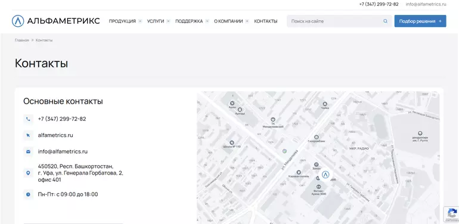The width and height of the screenshot is (459, 224).
Task: Click the Газпромбанк marker on the map
Action: coord(317,137)
